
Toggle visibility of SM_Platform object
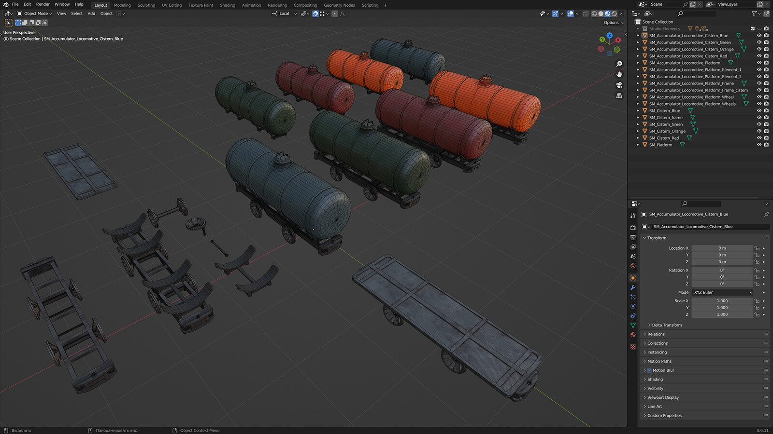(x=759, y=145)
